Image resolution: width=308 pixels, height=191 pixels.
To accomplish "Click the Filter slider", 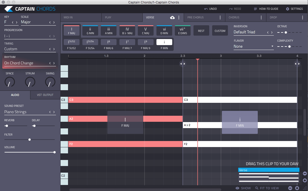I will tap(30, 140).
